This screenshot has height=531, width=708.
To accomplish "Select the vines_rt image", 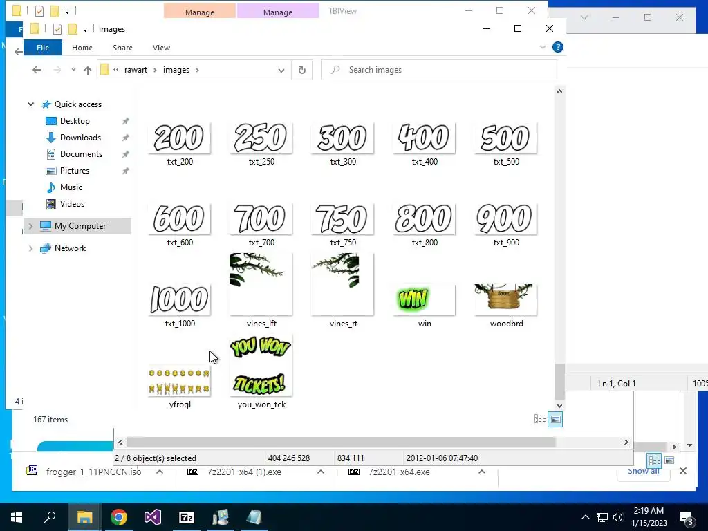I will [343, 284].
